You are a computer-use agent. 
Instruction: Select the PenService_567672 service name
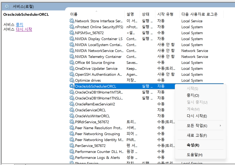coord(90,146)
